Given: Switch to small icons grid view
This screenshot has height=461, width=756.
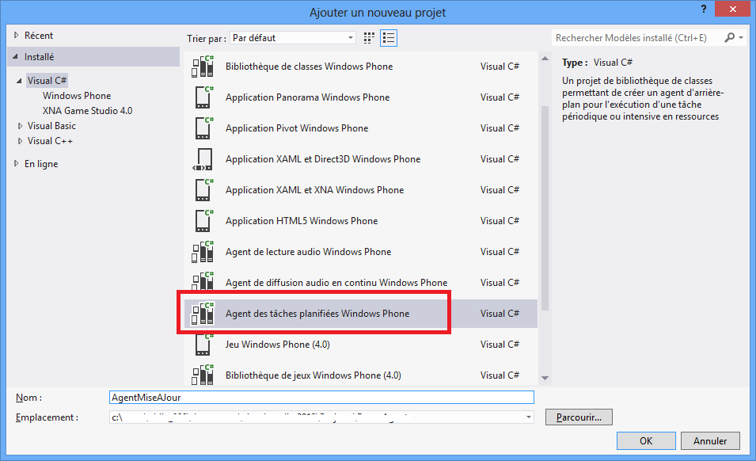Looking at the screenshot, I should [369, 38].
